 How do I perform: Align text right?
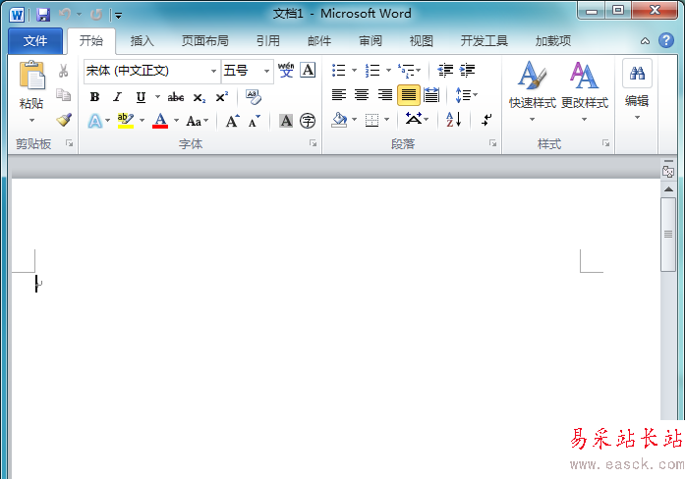tap(385, 94)
